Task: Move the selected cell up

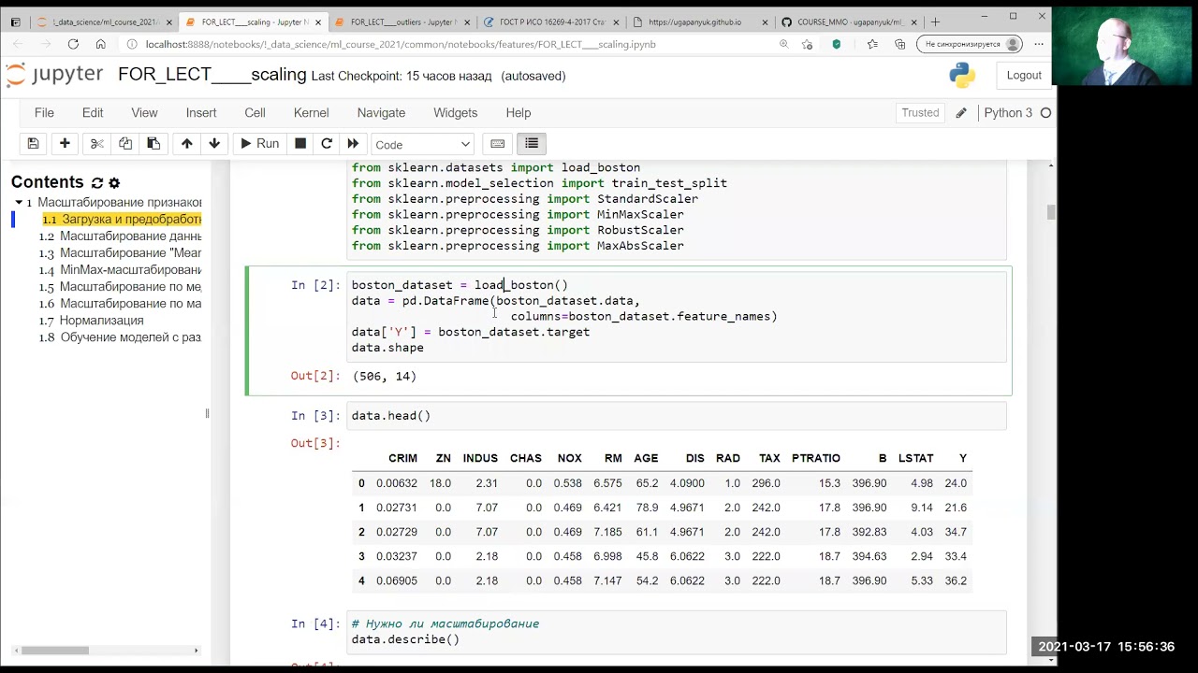Action: (187, 144)
